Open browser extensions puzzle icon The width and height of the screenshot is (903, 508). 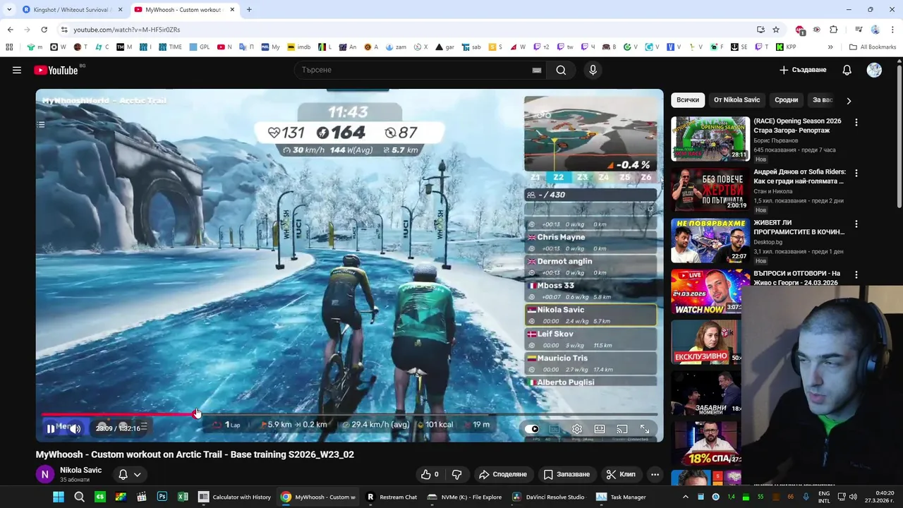click(834, 30)
